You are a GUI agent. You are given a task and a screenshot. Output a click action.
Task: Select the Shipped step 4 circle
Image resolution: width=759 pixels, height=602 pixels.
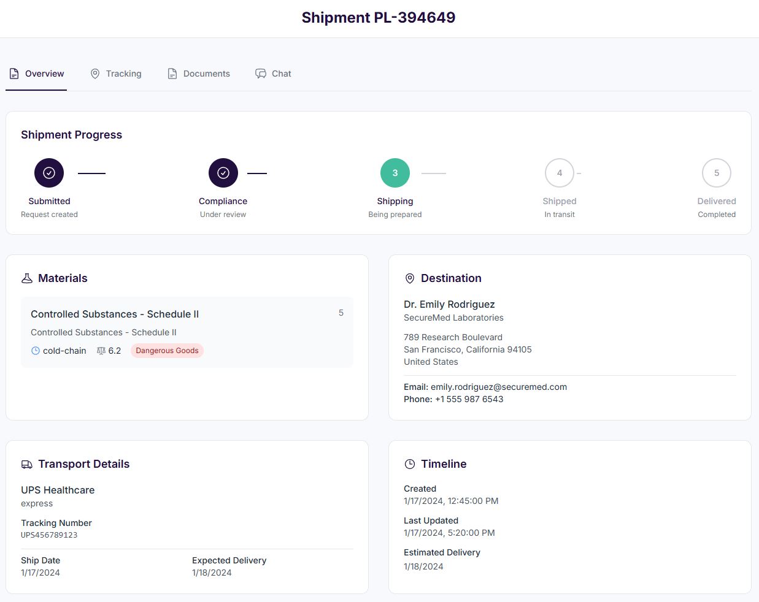click(560, 173)
